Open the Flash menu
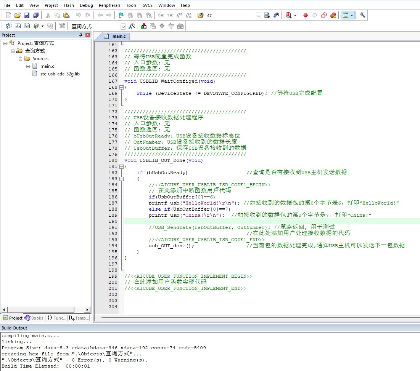 coord(69,5)
